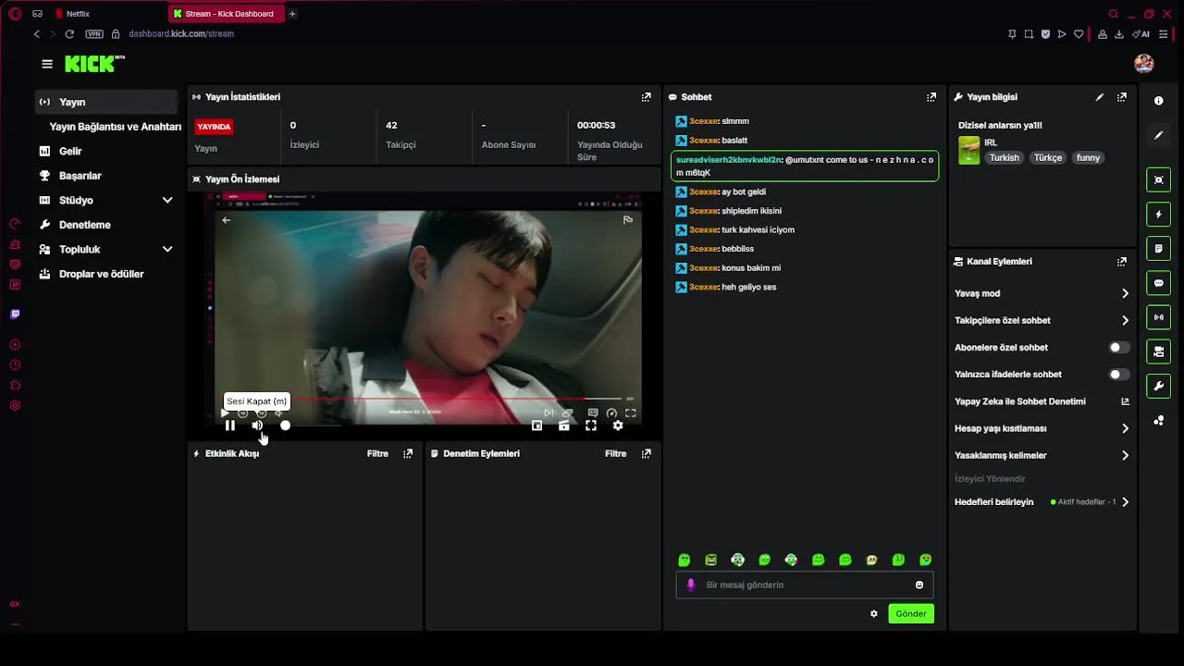
Task: Open the emoji picker in message box
Action: (x=919, y=585)
